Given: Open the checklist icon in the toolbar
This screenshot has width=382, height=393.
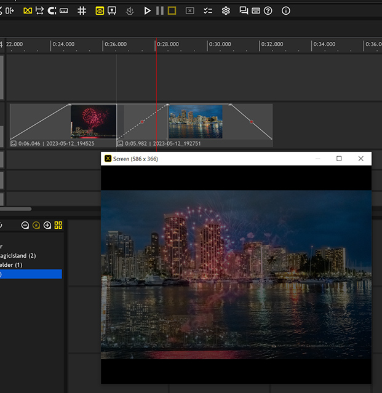Looking at the screenshot, I should (x=207, y=10).
